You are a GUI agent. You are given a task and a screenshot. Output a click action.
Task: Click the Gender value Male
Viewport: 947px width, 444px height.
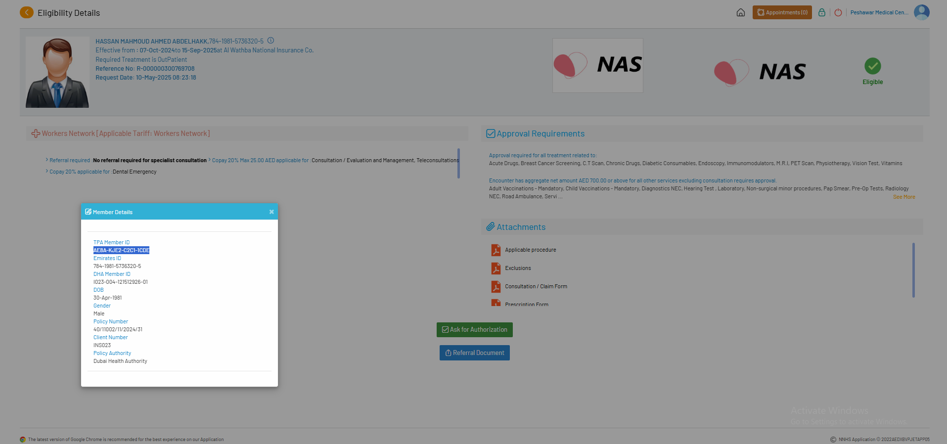[x=99, y=313]
